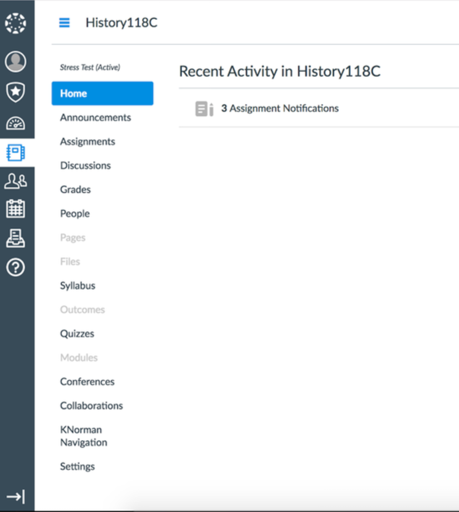Screen dimensions: 459x512
Task: Open the Admin shield icon
Action: point(16,92)
